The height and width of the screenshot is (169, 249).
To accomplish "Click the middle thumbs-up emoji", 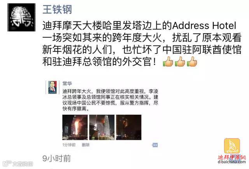I will [x=180, y=62].
